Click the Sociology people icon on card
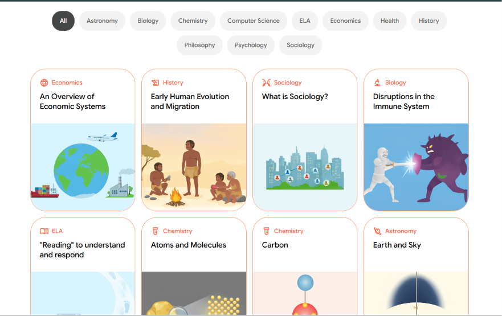The image size is (502, 316). click(x=266, y=83)
